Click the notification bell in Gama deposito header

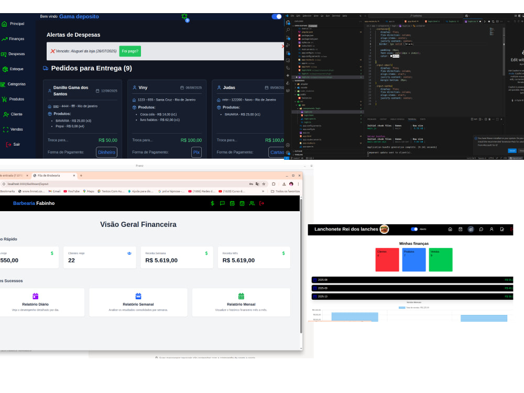(x=184, y=17)
